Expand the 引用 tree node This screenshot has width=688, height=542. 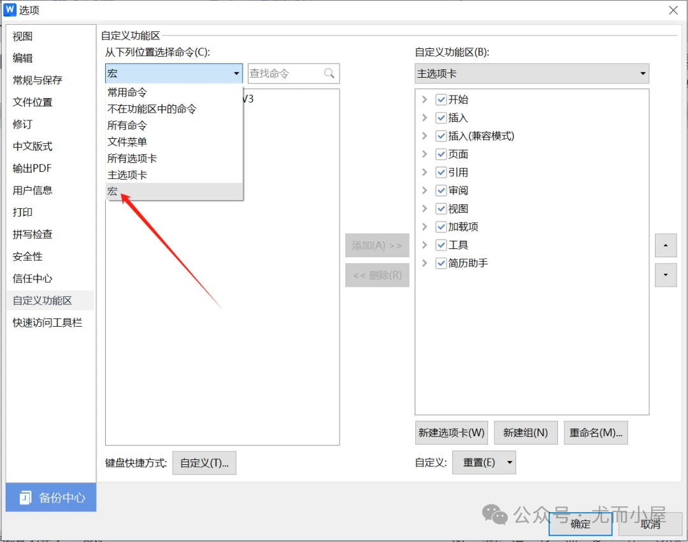[x=424, y=173]
